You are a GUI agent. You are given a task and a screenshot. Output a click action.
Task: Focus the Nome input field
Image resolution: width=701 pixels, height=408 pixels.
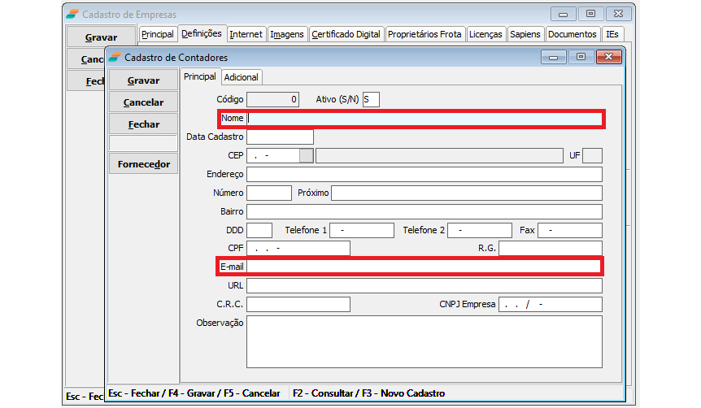[x=424, y=119]
